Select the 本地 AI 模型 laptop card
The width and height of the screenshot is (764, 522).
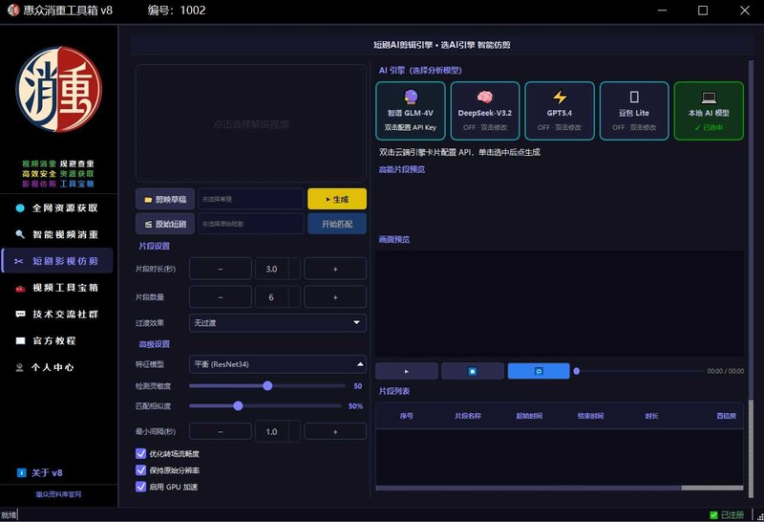[x=709, y=111]
